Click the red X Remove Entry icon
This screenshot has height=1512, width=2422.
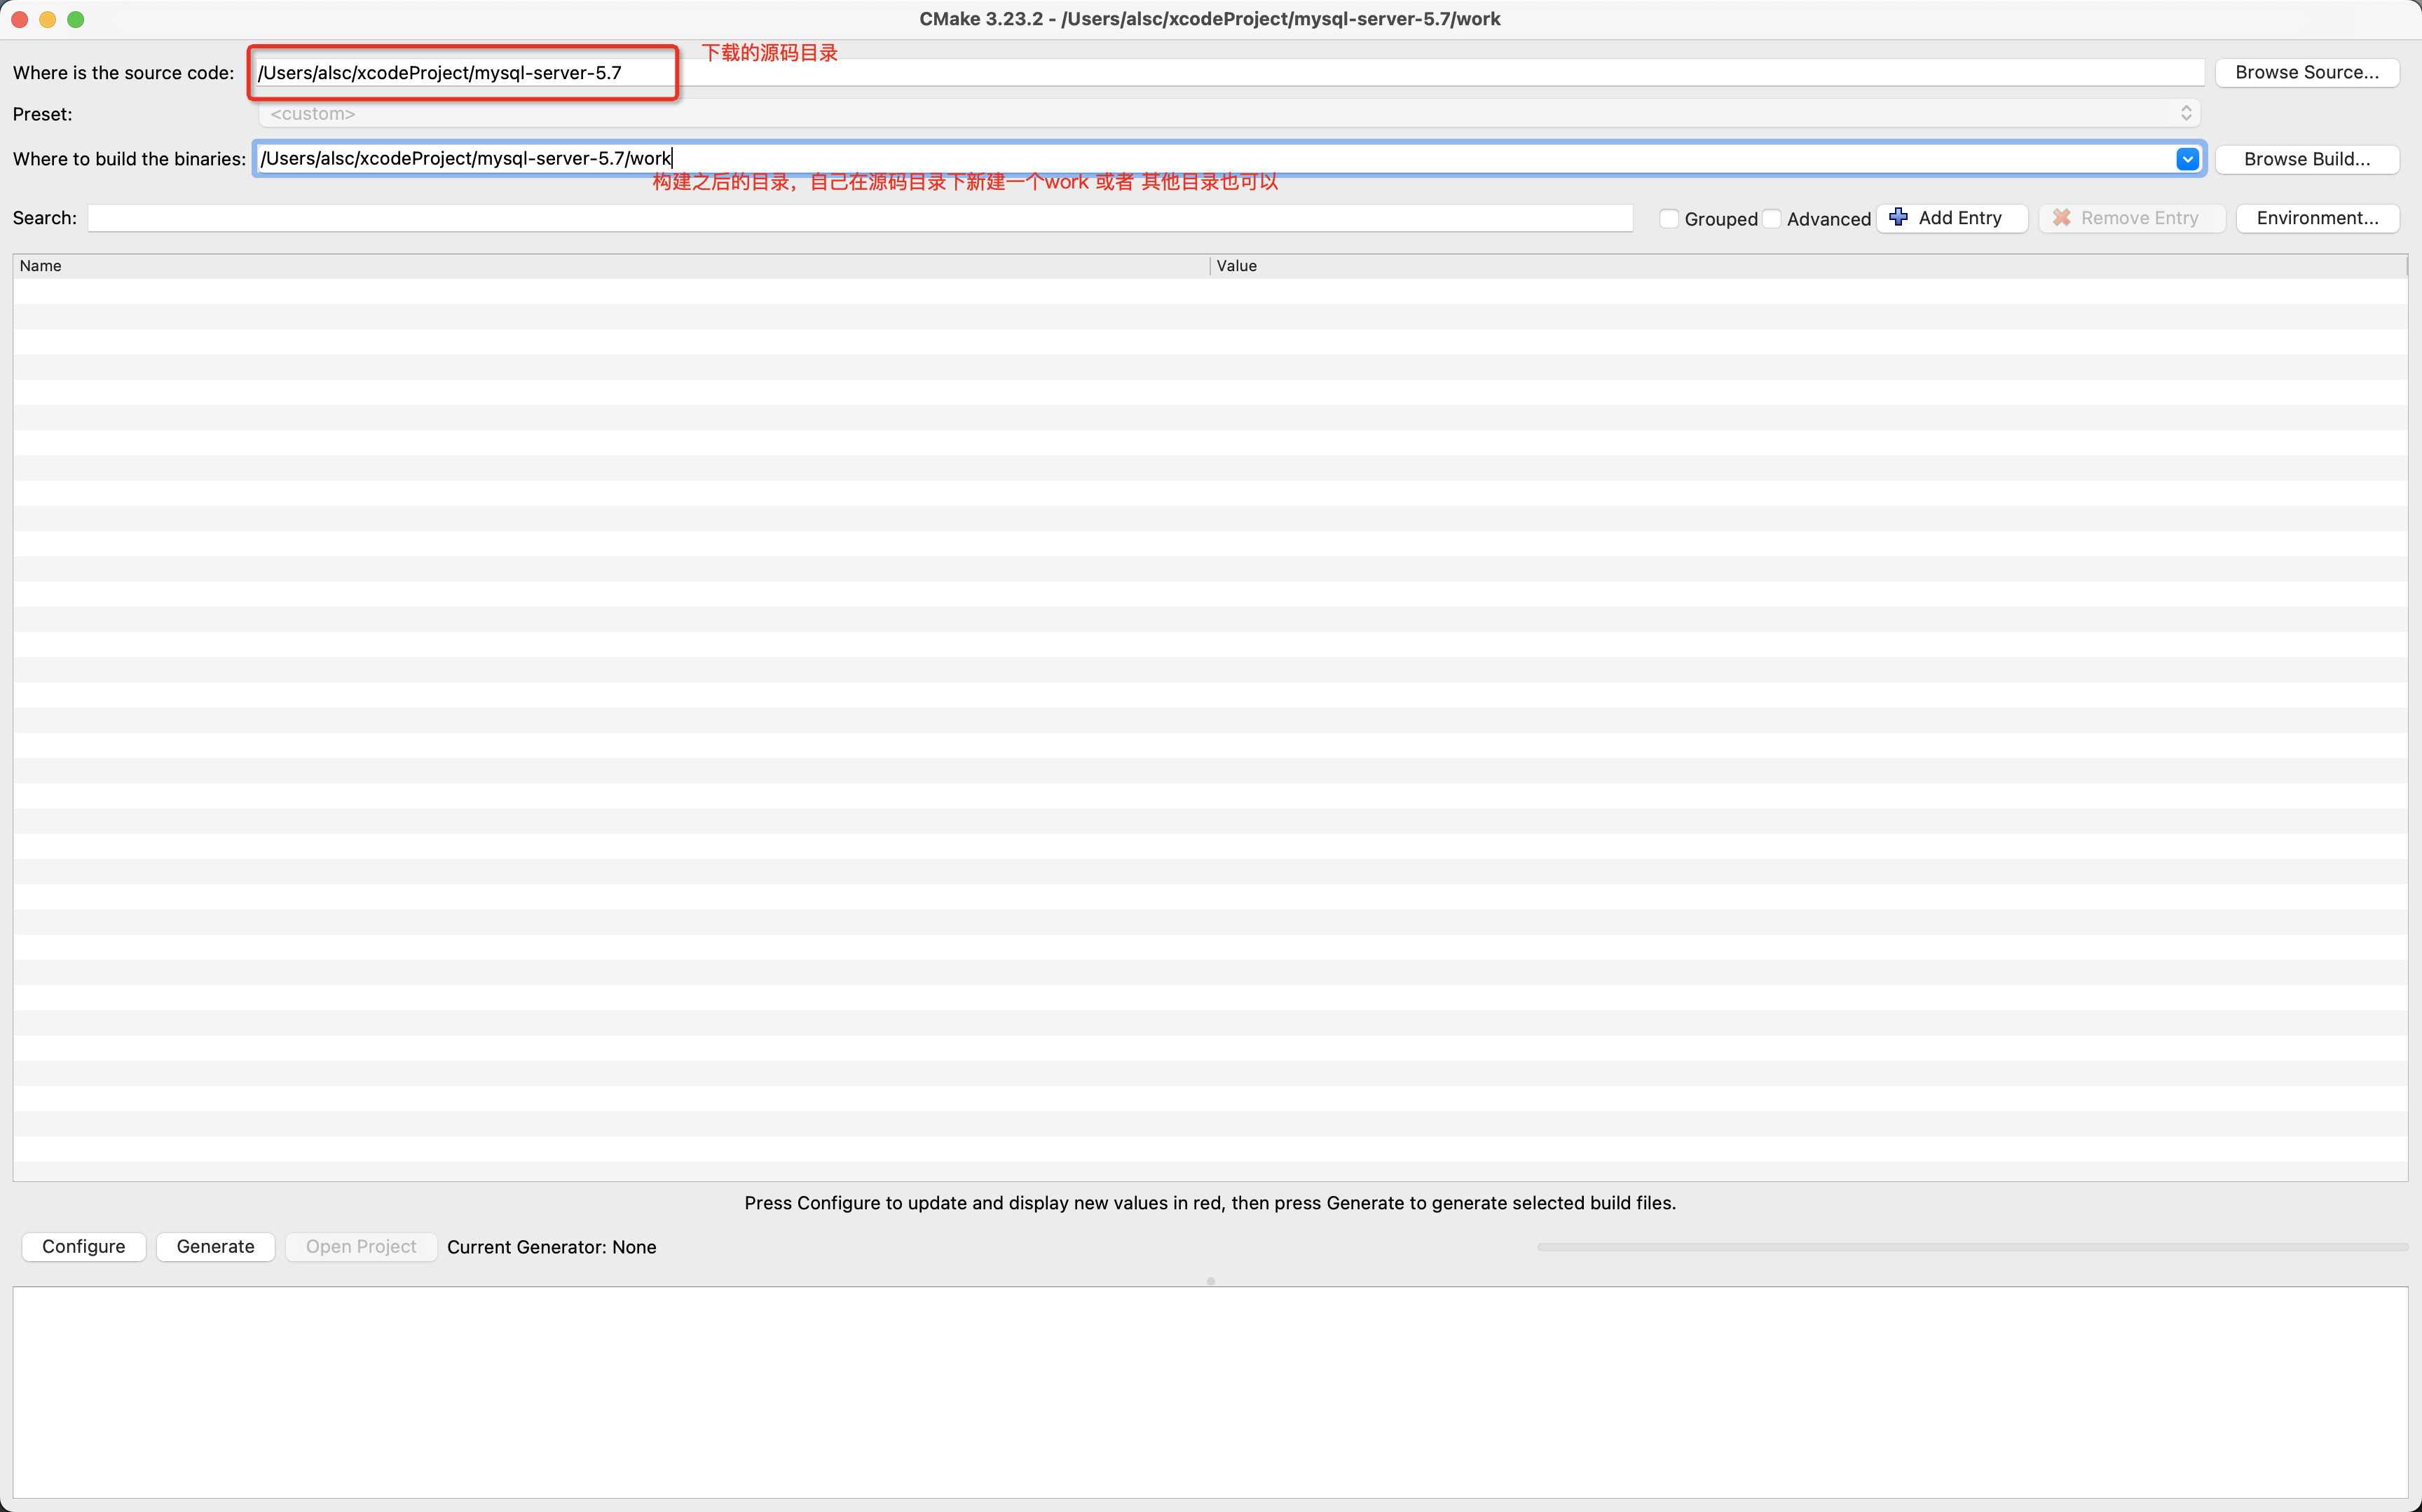(x=2061, y=217)
